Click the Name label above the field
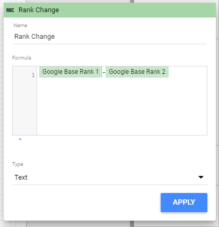 point(20,26)
